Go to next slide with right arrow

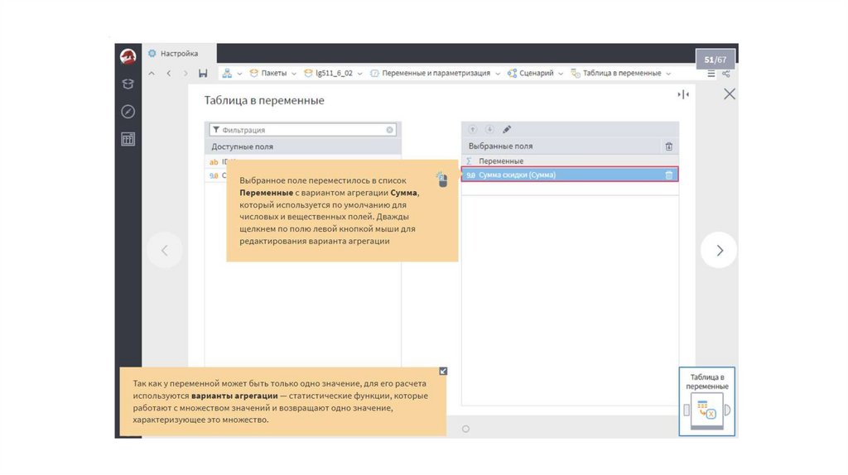[718, 250]
